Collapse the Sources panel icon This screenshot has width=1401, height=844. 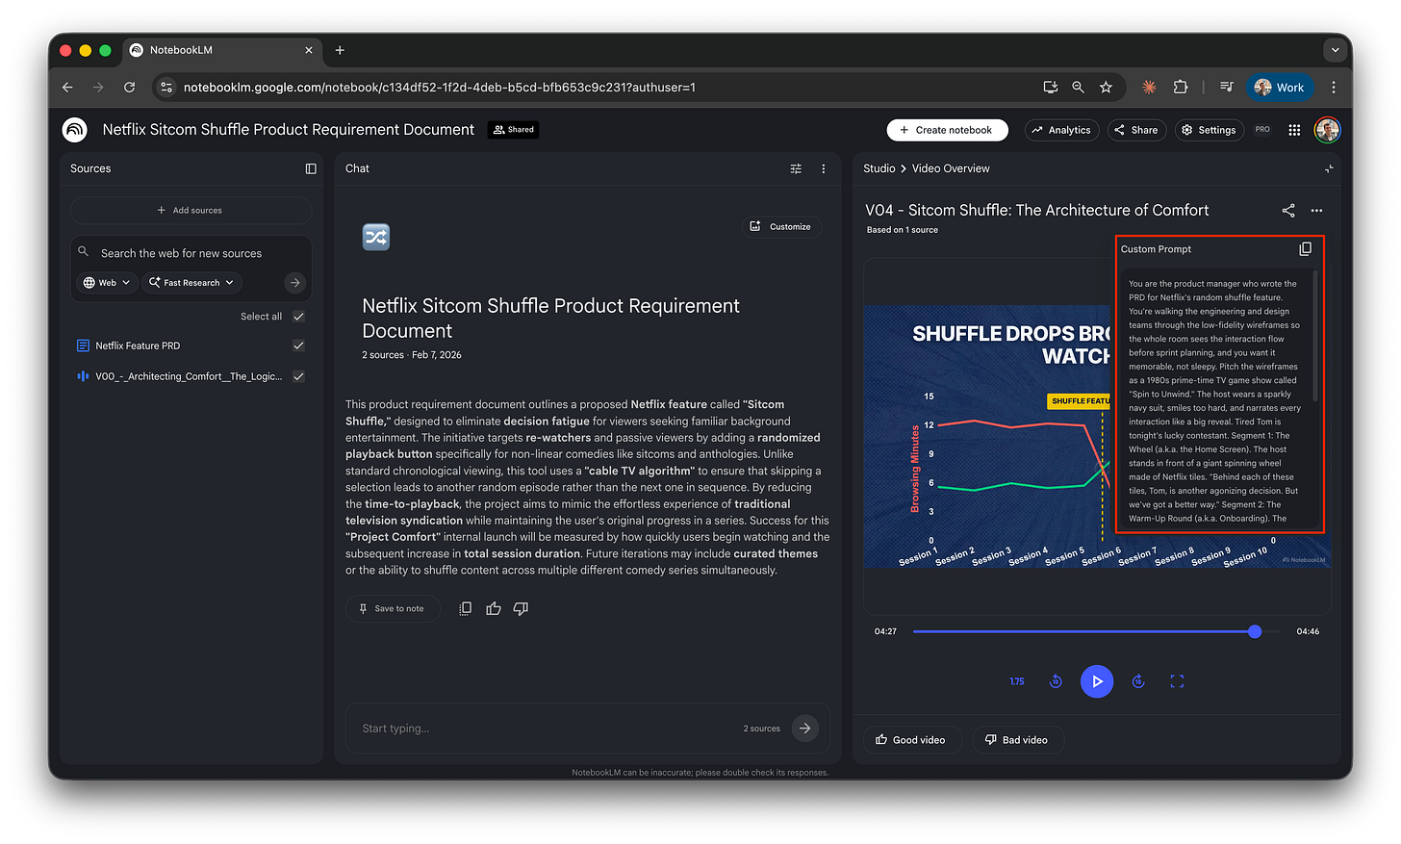click(311, 168)
